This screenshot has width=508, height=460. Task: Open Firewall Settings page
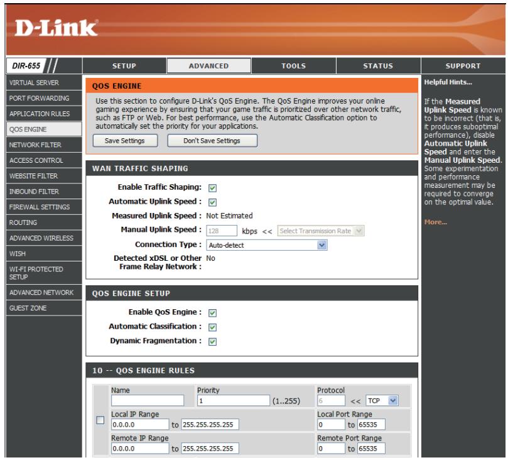pos(44,207)
